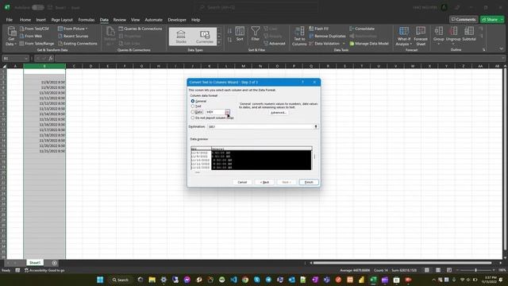508x286 pixels.
Task: Switch to the Insert ribbon tab
Action: [40, 20]
